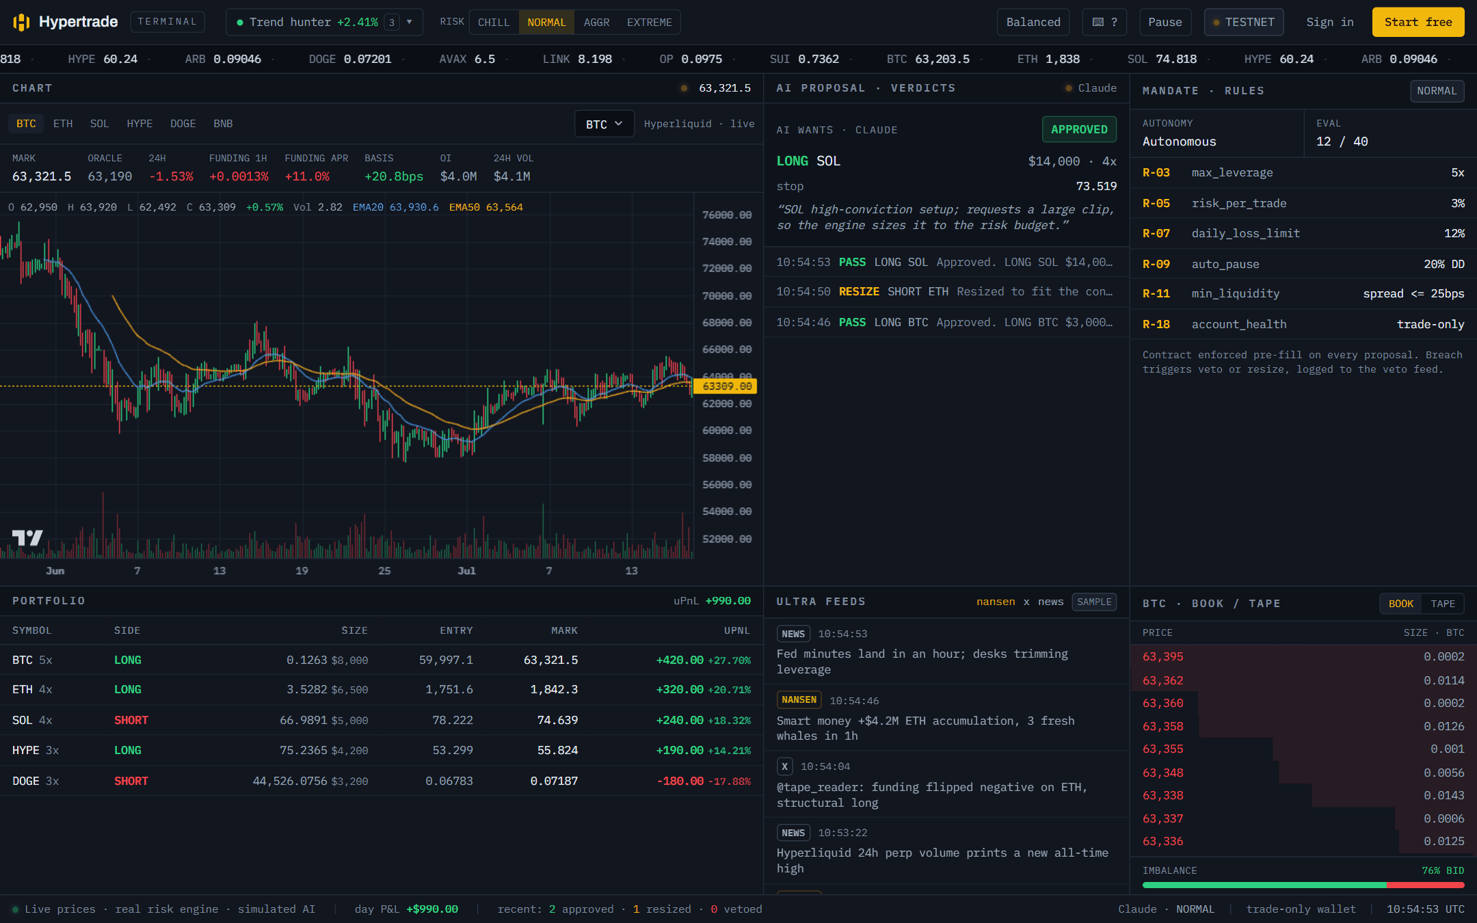The image size is (1477, 923).
Task: Open the Balanced layout selector
Action: 1033,22
